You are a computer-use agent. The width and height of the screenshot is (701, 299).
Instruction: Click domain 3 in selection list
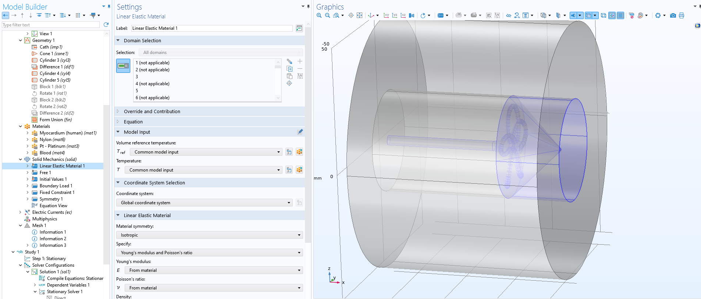click(137, 77)
